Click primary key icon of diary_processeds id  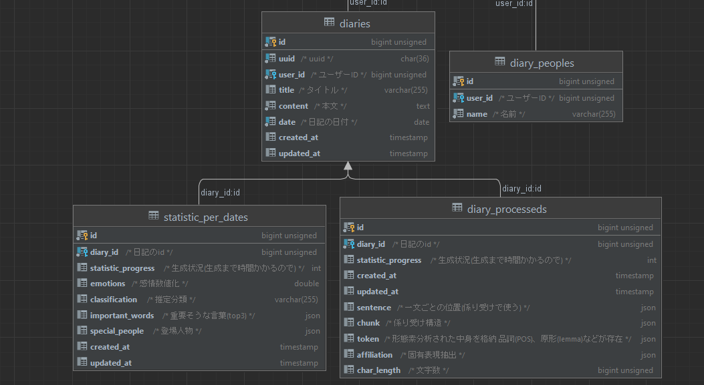click(348, 228)
